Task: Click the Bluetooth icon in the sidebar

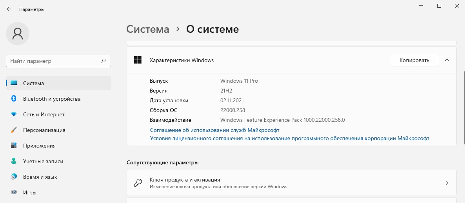Action: tap(14, 99)
